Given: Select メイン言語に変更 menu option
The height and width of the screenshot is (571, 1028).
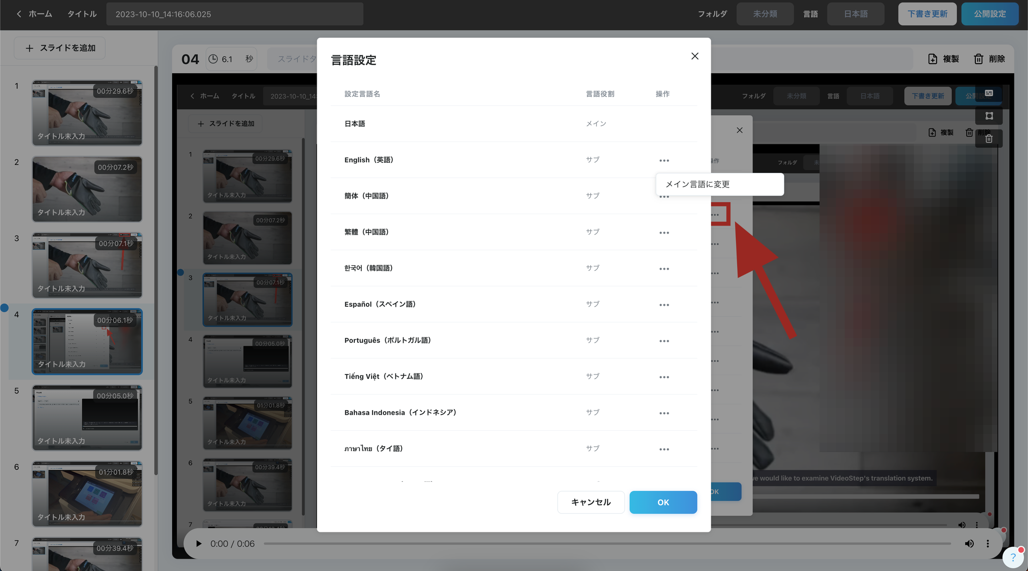Looking at the screenshot, I should click(x=719, y=184).
